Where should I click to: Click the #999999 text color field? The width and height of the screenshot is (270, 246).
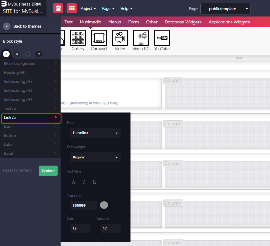[x=83, y=205]
